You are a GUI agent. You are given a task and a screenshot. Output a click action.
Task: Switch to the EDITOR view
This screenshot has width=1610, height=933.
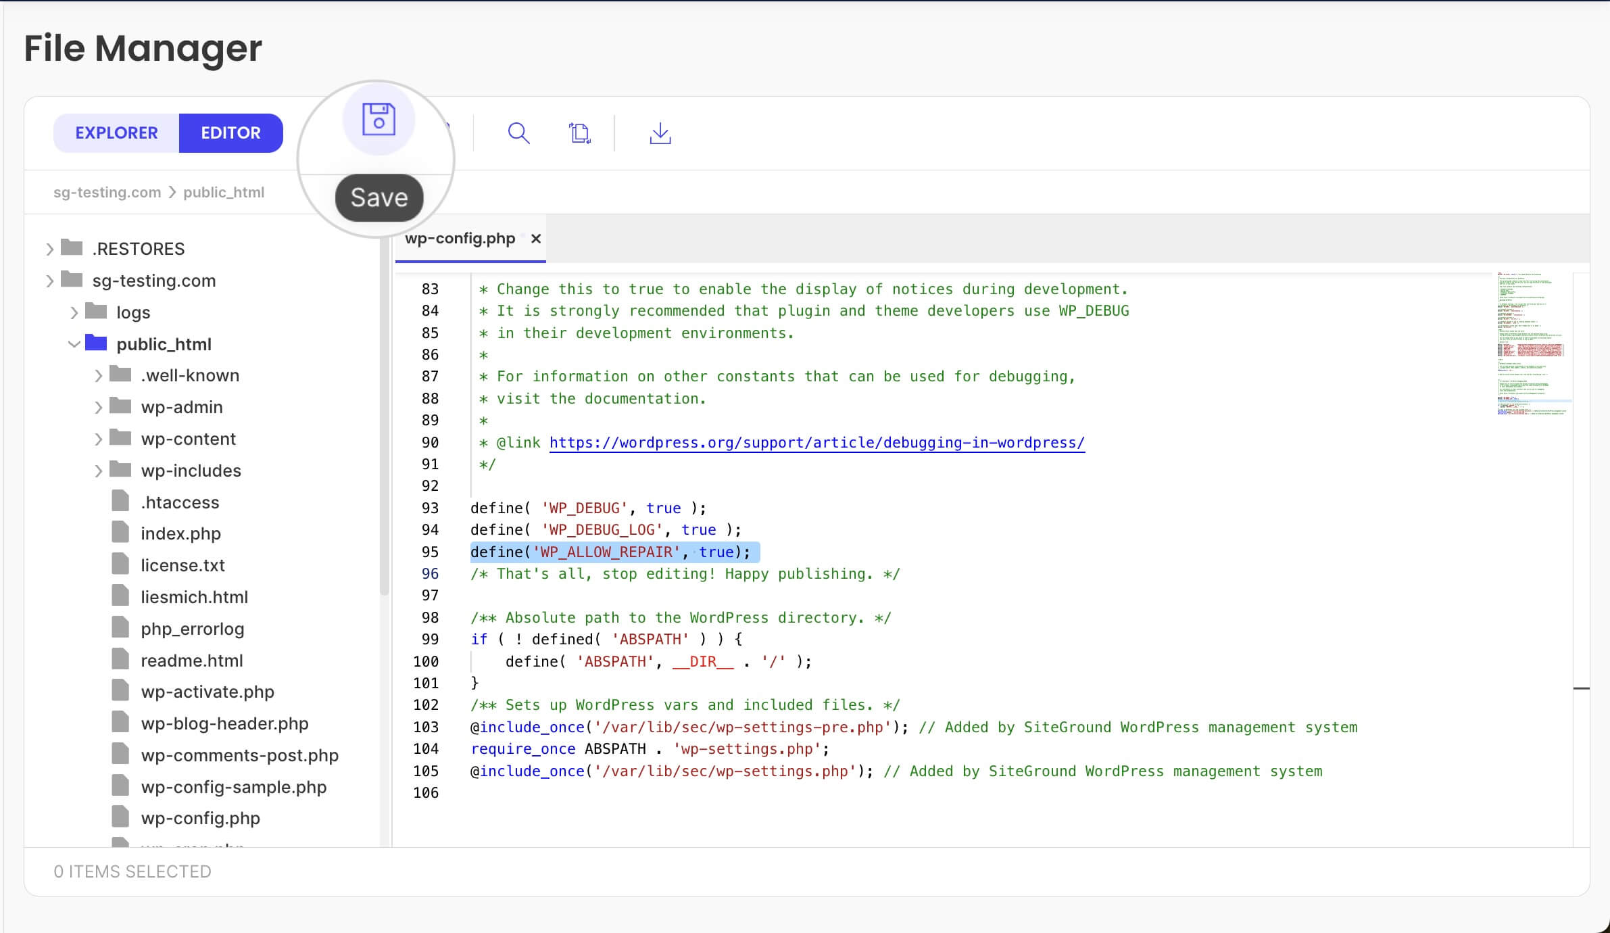[230, 133]
